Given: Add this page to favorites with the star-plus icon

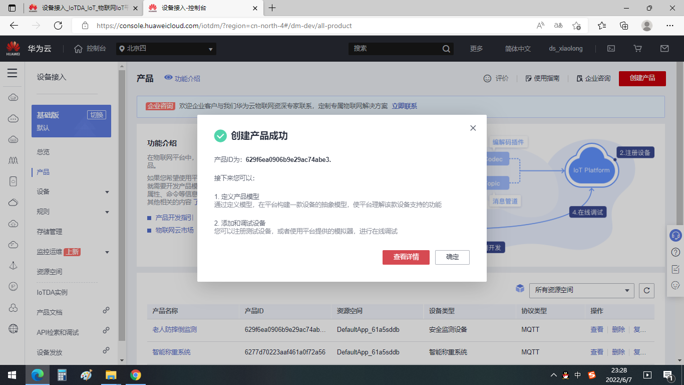Looking at the screenshot, I should 577,26.
